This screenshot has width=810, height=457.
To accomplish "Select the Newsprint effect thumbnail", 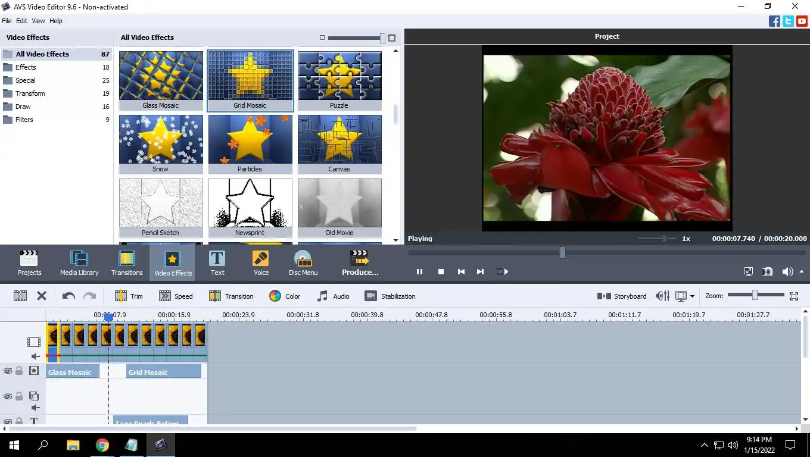I will [250, 208].
